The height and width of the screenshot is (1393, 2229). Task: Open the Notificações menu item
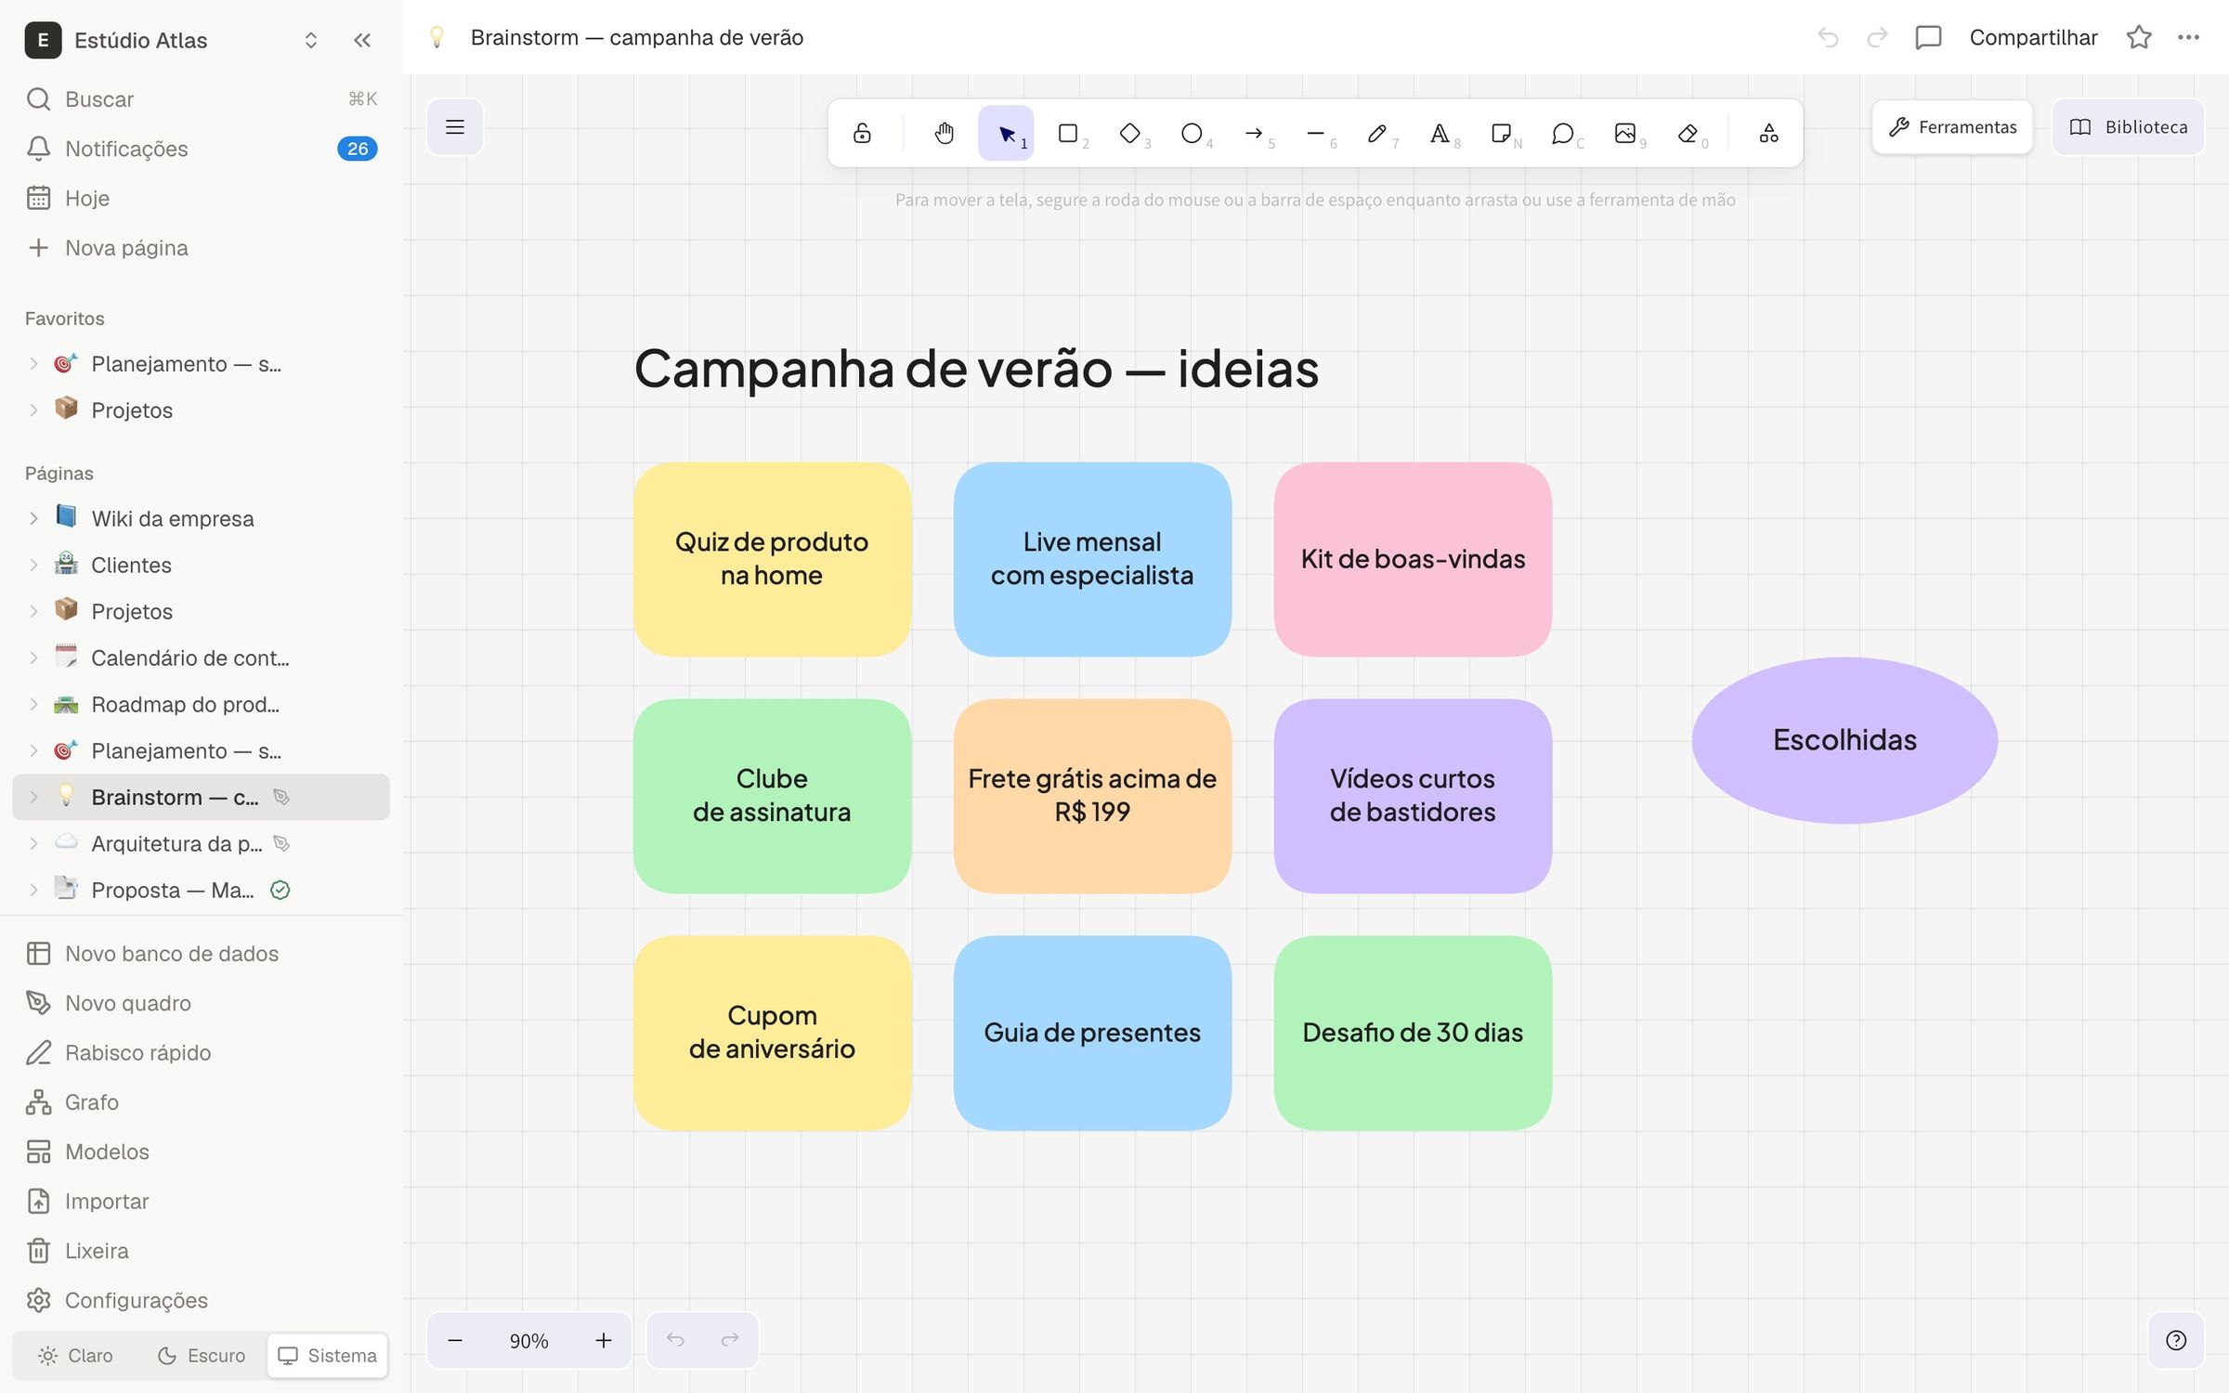click(201, 149)
